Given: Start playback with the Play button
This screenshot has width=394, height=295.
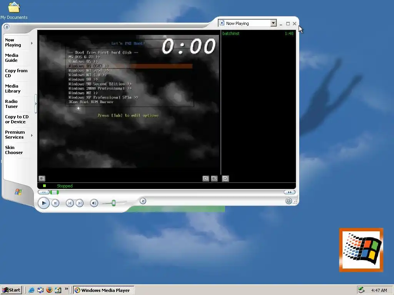Looking at the screenshot, I should [44, 203].
